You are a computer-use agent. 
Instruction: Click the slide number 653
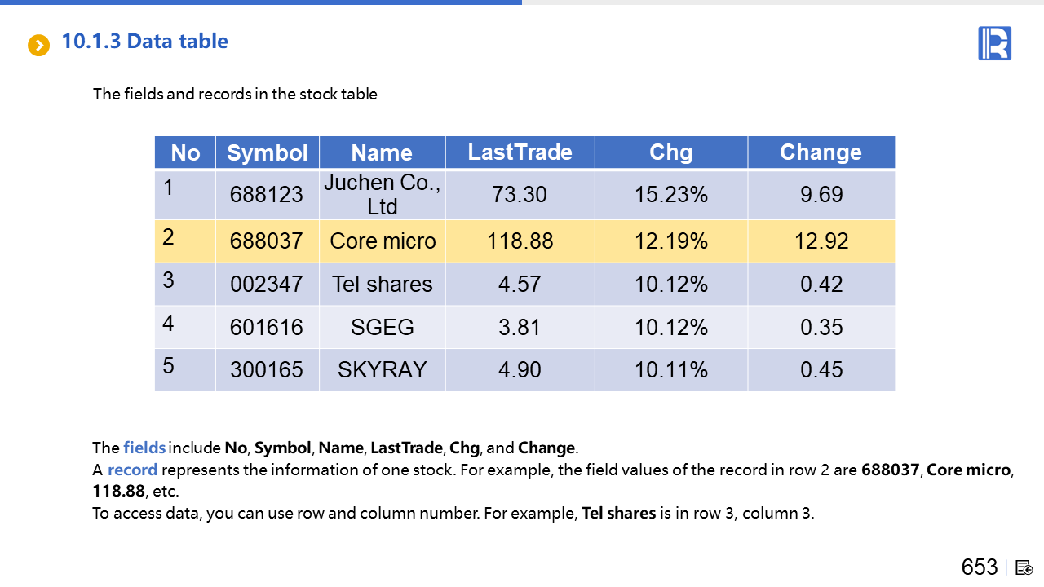click(x=979, y=567)
